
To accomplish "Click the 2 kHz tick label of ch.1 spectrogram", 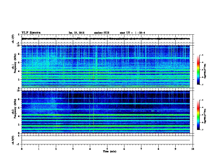I will tap(19, 79).
